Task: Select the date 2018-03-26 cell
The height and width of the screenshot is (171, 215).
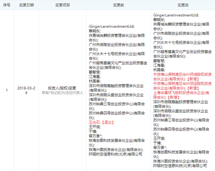Action: (26, 90)
